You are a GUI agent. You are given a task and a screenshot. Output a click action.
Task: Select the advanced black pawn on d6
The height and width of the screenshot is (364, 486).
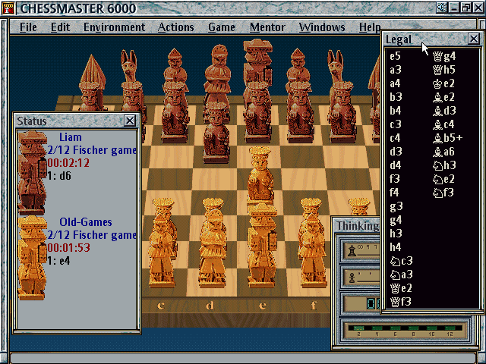[216, 133]
